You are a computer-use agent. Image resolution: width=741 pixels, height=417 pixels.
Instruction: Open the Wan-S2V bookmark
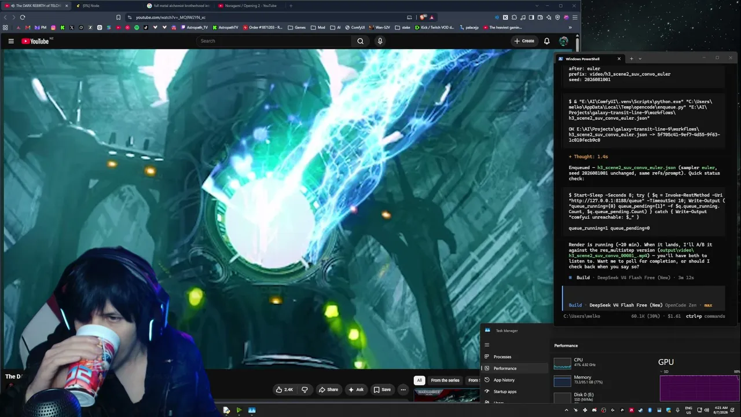tap(380, 27)
